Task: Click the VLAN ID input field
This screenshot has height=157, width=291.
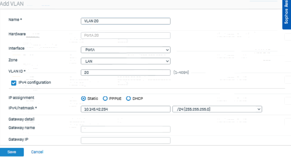Action: 126,72
